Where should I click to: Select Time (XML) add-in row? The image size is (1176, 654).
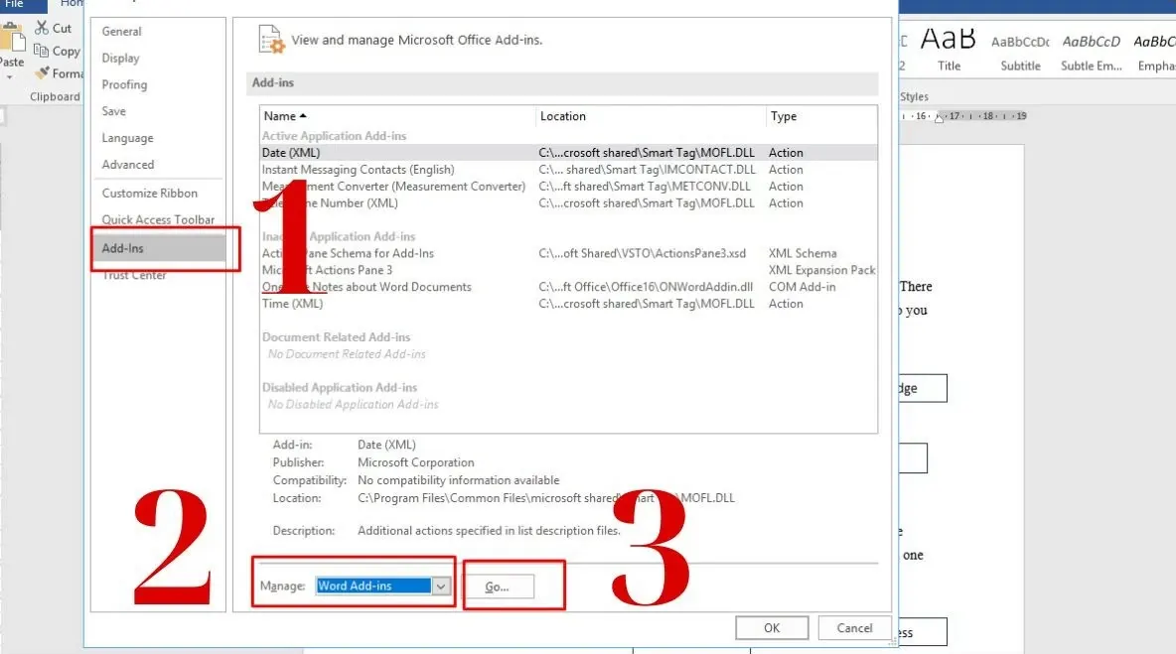coord(568,304)
